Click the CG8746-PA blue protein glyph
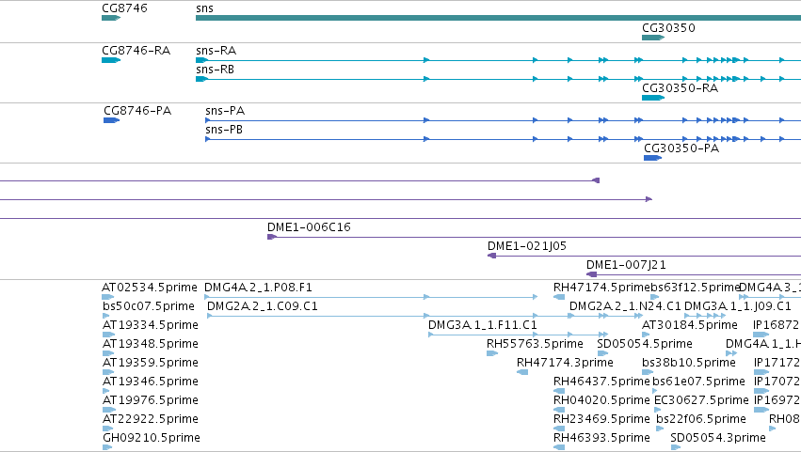 [x=111, y=120]
